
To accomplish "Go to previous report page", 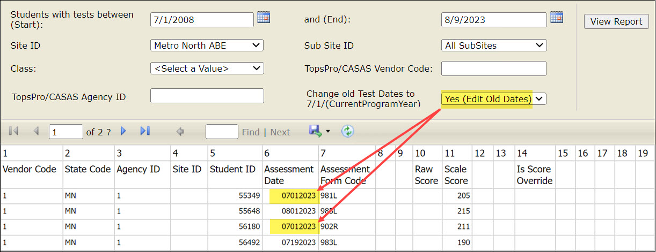I will point(37,132).
